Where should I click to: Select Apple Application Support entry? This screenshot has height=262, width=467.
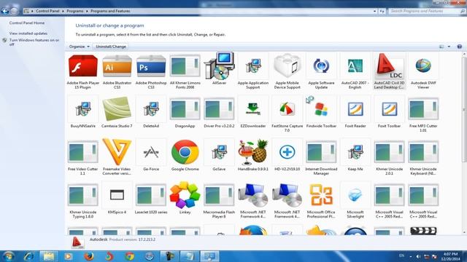[253, 66]
